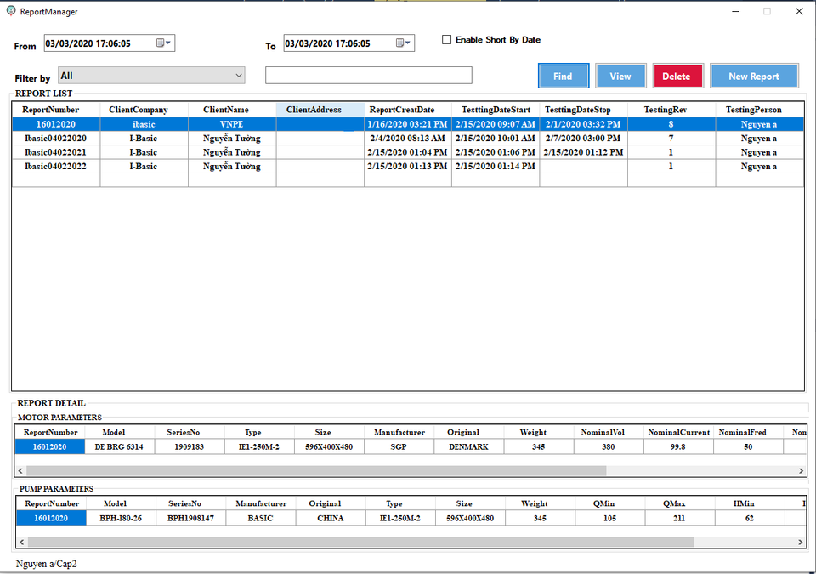Enable the Short By Date checkbox
The image size is (816, 574).
tap(447, 40)
